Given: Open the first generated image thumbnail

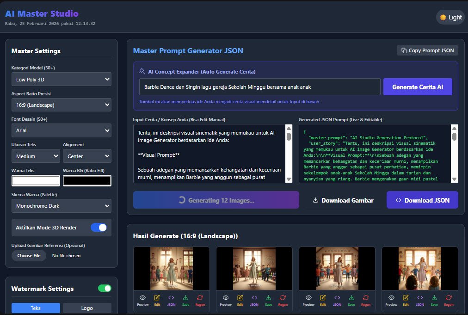Looking at the screenshot, I should (171, 268).
